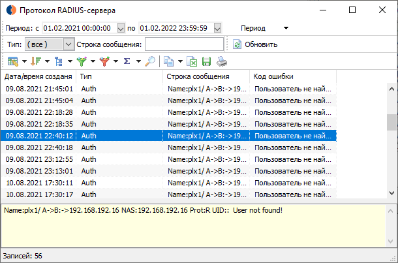Click the sigma totals icon

point(127,61)
